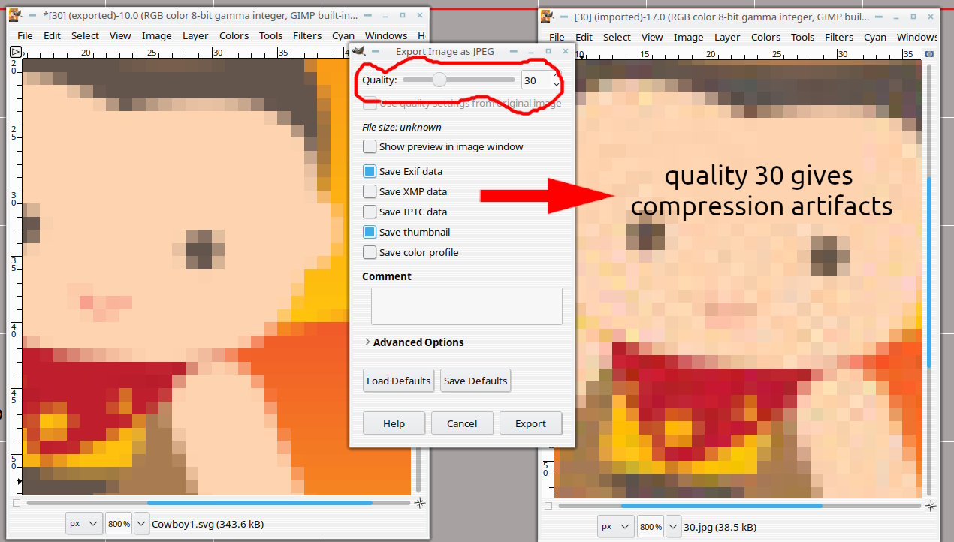Open the Layer menu in the imported window

click(727, 37)
